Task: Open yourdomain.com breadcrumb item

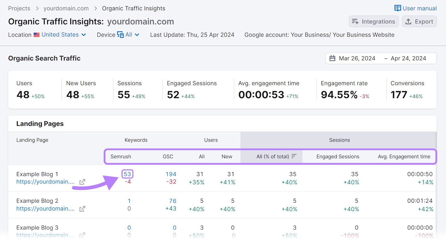Action: 66,8
